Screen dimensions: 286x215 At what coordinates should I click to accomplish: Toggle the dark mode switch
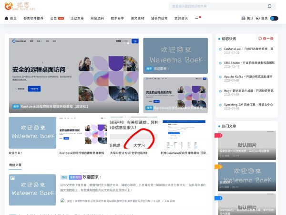(274, 18)
